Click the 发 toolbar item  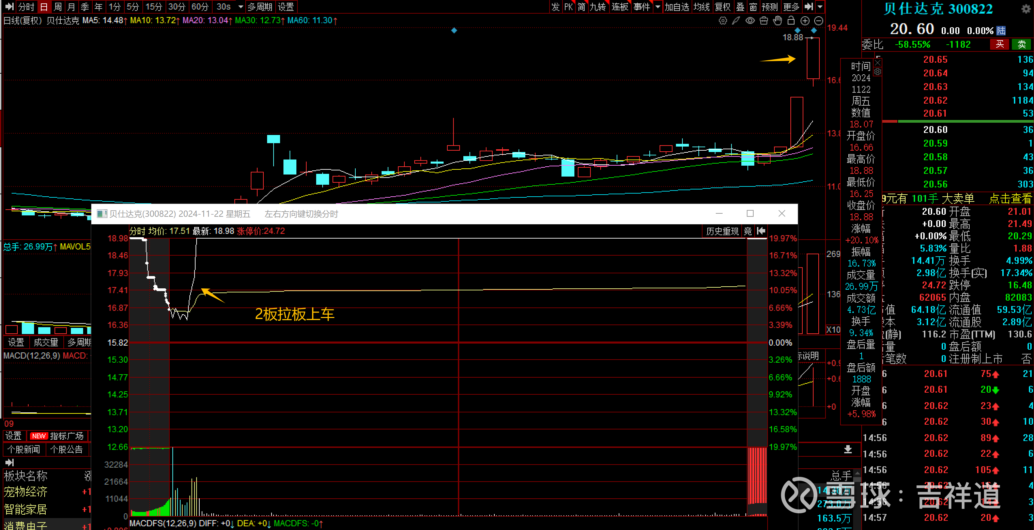pos(556,7)
